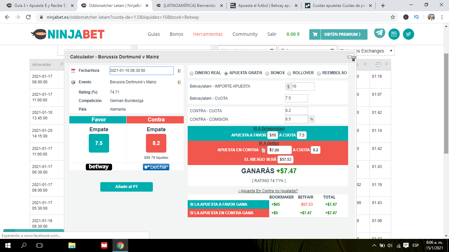The image size is (449, 252).
Task: Click Chrome back arrow
Action: [7, 17]
